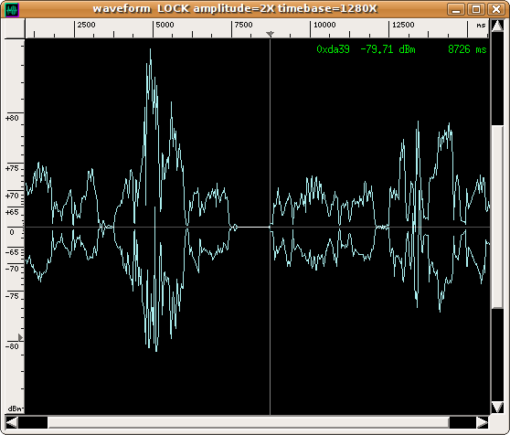Click the vertical scrollbar down arrow
The image size is (510, 435).
(x=497, y=407)
